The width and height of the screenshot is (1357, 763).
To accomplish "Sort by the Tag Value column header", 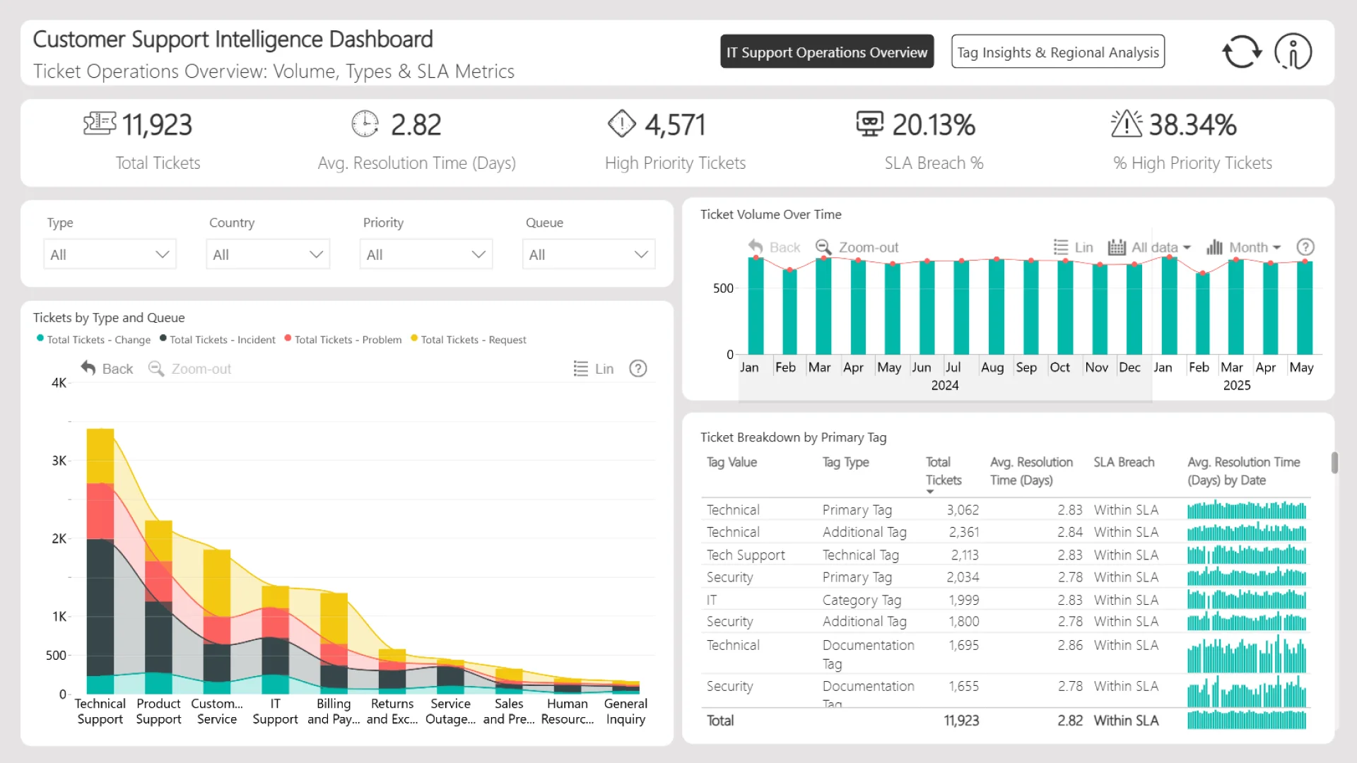I will [732, 462].
